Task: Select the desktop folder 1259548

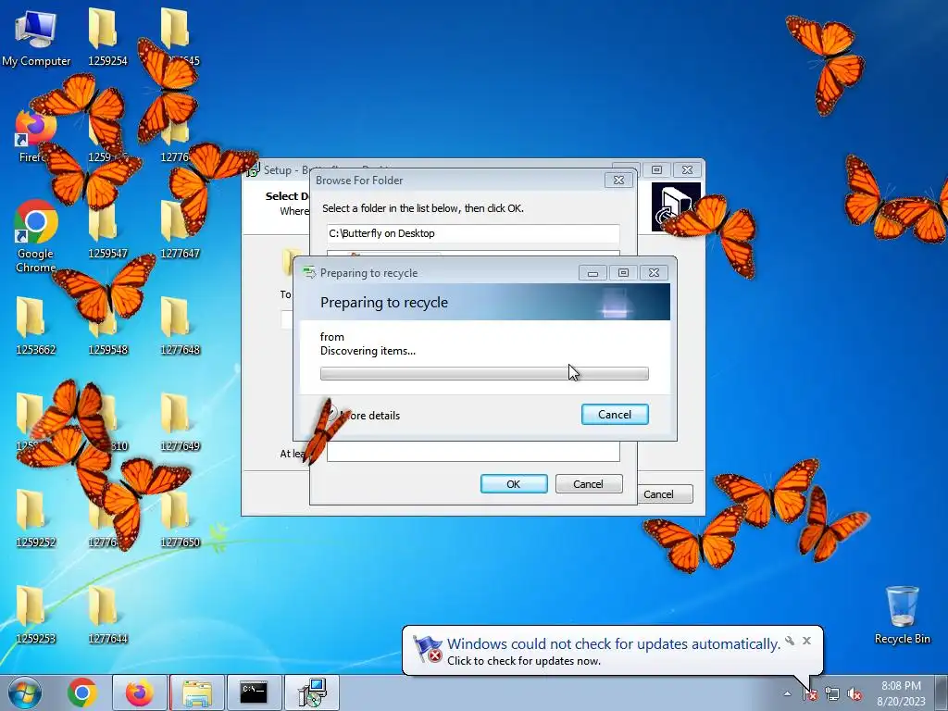Action: tap(107, 325)
